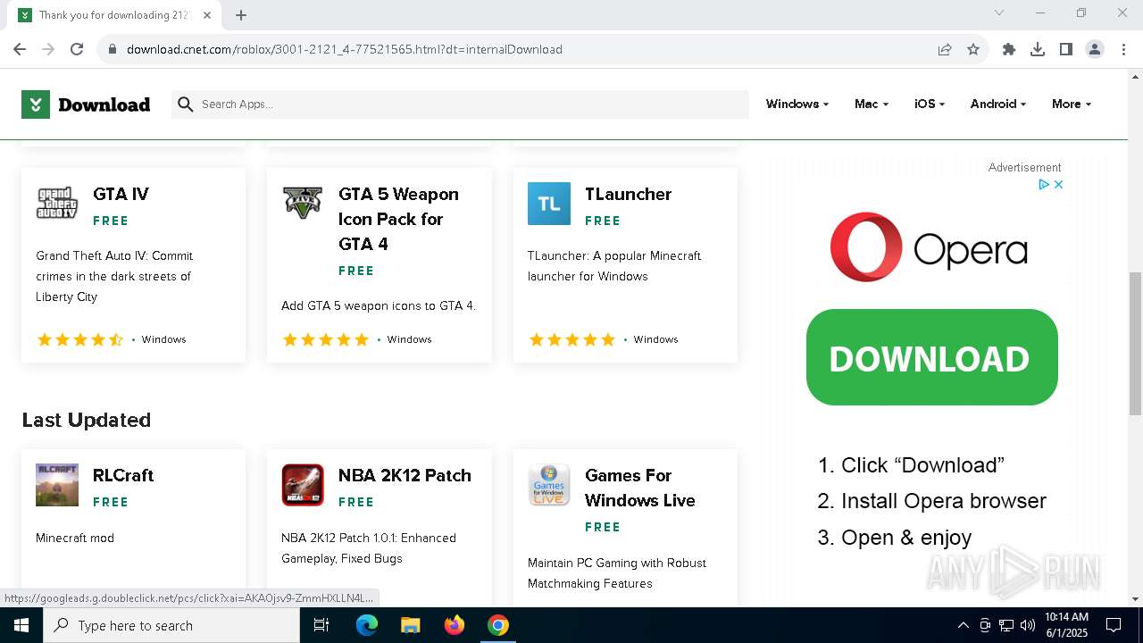
Task: Open the taskbar clock and date
Action: [x=1067, y=625]
